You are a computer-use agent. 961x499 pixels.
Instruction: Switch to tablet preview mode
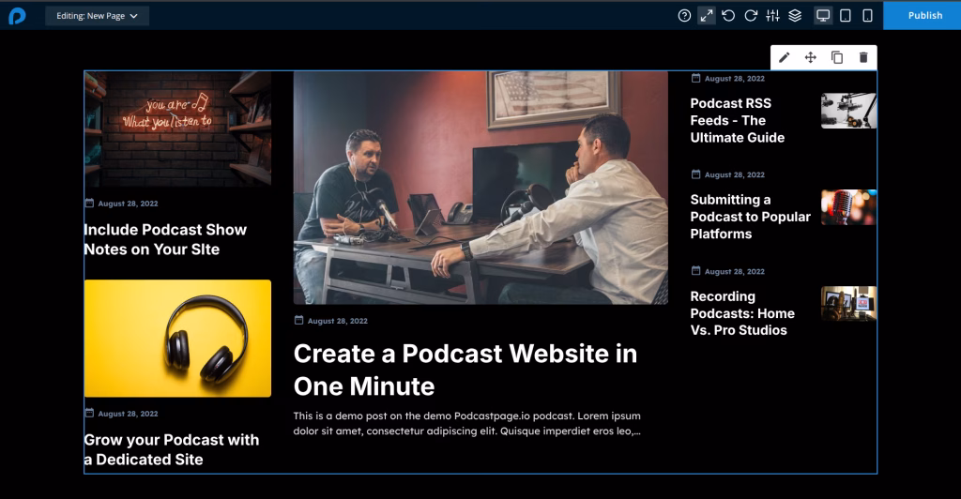pos(846,16)
